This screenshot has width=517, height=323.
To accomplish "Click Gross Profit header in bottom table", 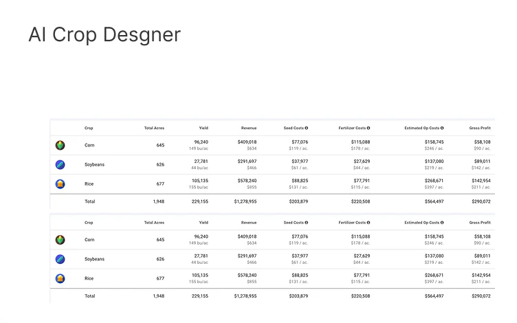I will tap(480, 223).
